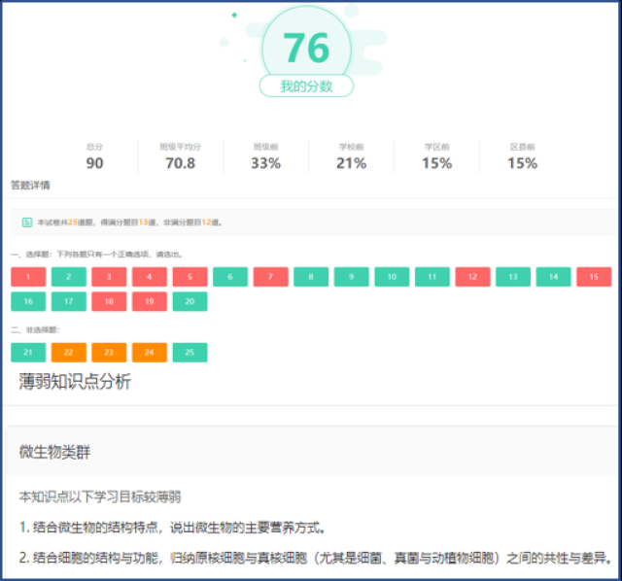Click orange question 24 box
The height and width of the screenshot is (581, 622).
click(x=150, y=353)
